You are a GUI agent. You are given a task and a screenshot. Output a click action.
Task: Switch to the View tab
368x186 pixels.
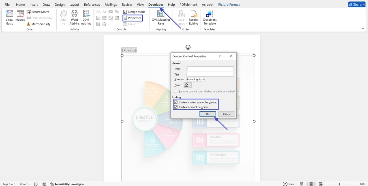coord(140,5)
